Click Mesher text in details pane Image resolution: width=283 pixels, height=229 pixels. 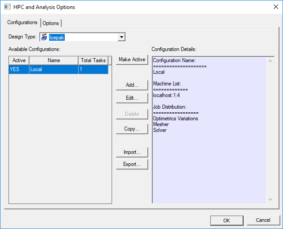(x=161, y=124)
